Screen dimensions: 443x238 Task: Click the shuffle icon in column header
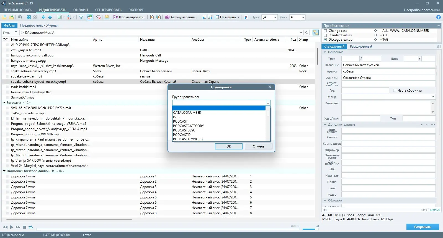point(5,40)
